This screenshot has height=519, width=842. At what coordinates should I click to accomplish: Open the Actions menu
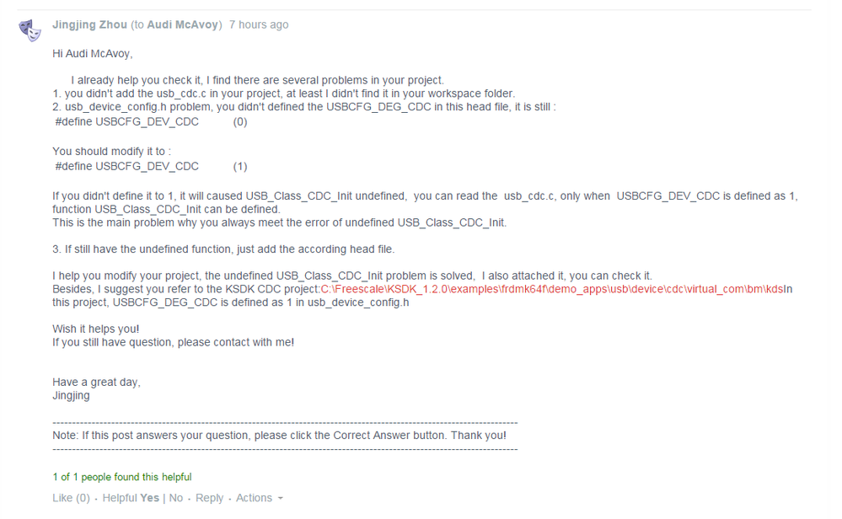pyautogui.click(x=254, y=498)
